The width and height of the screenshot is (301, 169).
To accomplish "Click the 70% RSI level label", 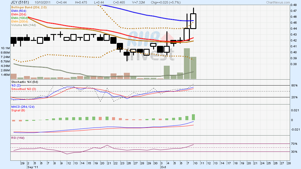I will [x=294, y=144].
